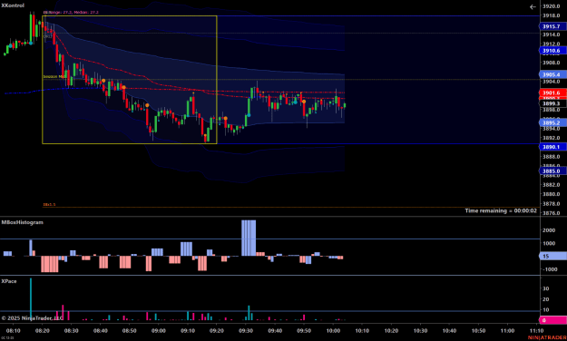This screenshot has height=341, width=567.
Task: Click the 08:10 time axis label
Action: point(13,330)
